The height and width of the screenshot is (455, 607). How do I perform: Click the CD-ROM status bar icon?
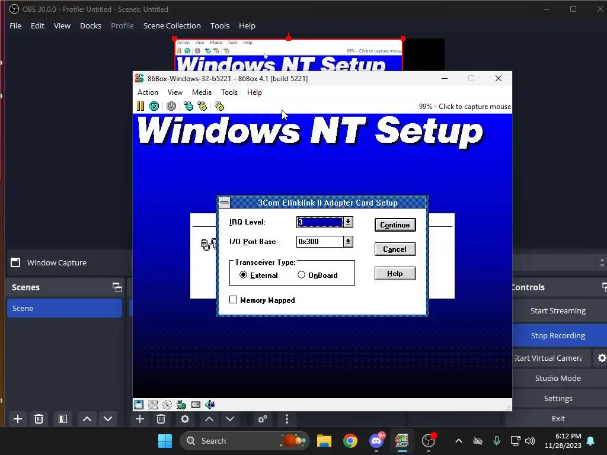[x=167, y=405]
